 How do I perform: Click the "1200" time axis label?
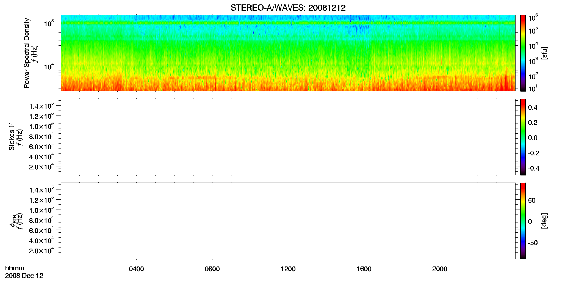(288, 269)
